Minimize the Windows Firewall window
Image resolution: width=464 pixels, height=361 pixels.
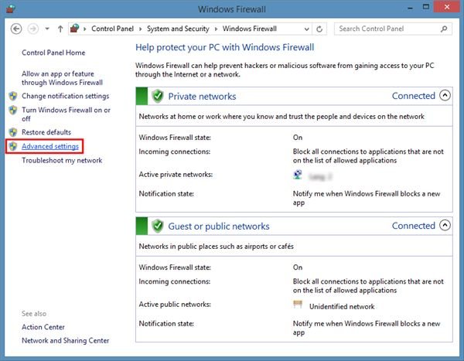pyautogui.click(x=410, y=8)
